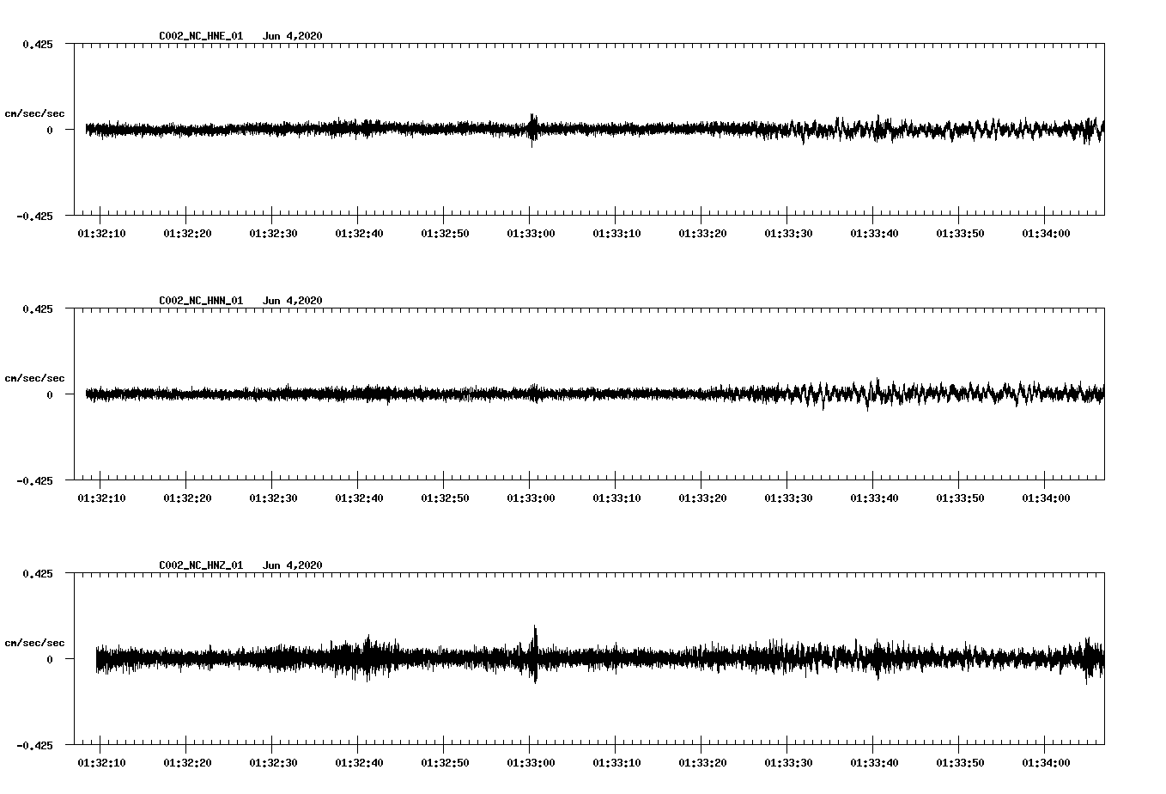Click time label 01:32:50 under HNE plot

click(x=445, y=234)
